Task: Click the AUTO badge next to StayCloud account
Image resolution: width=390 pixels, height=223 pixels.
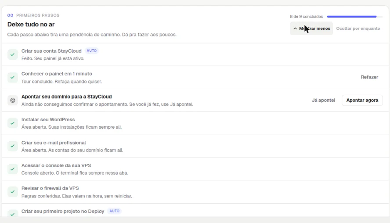Action: [91, 50]
